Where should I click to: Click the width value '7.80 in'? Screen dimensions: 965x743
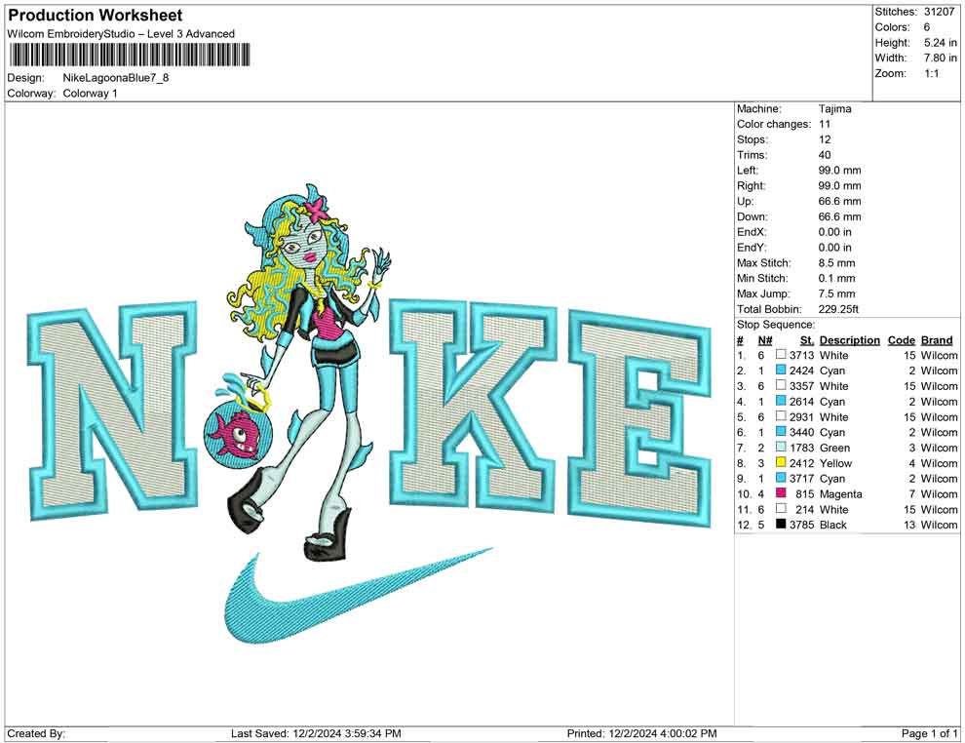click(940, 58)
